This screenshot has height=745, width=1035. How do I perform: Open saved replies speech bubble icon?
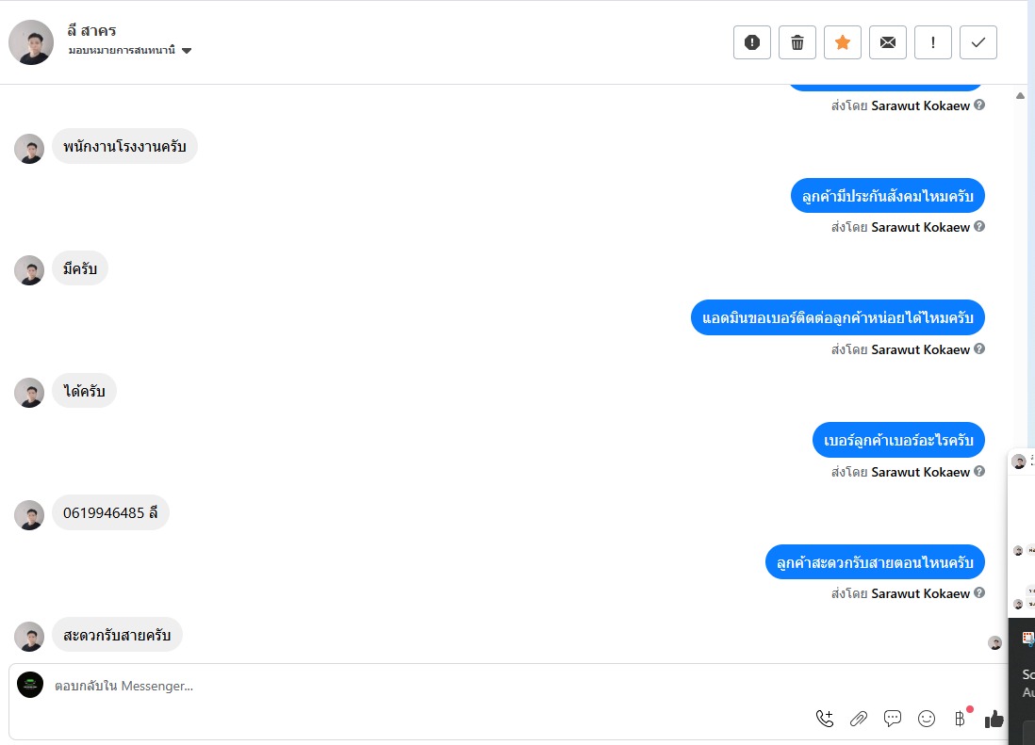pos(893,719)
